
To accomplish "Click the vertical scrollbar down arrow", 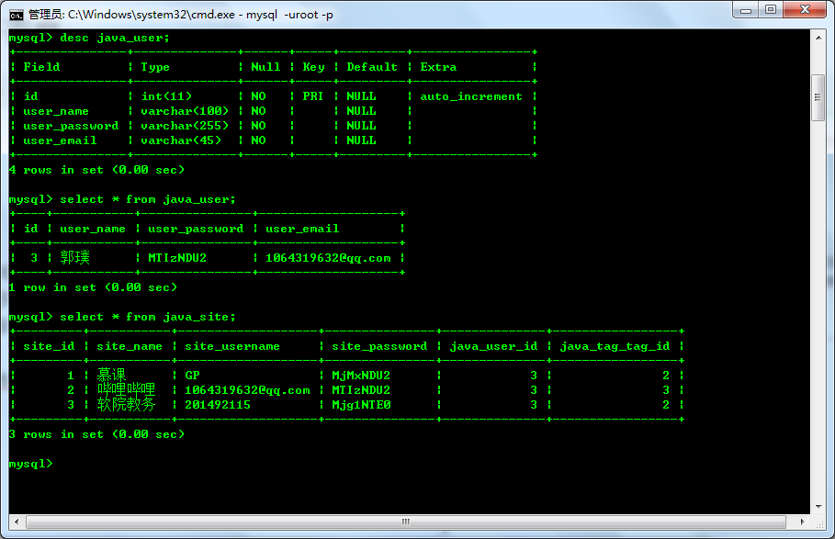I will tap(818, 506).
